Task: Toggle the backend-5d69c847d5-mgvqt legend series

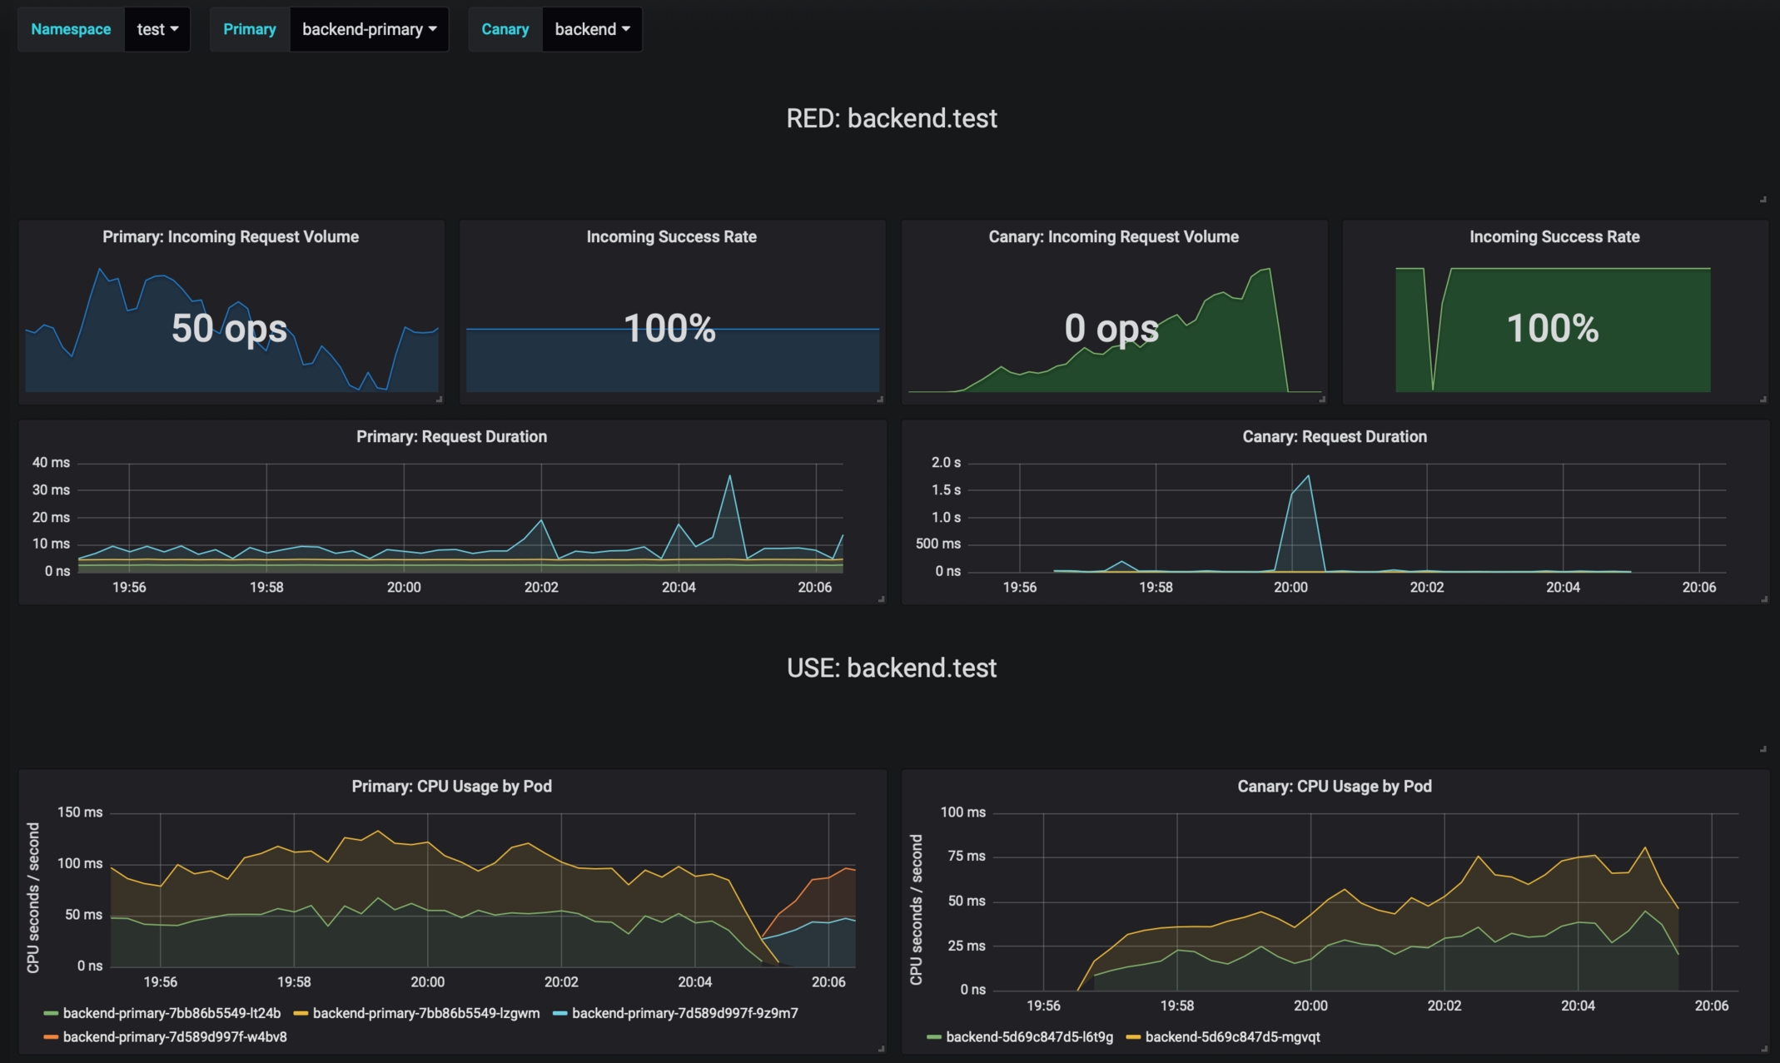Action: [x=1232, y=1037]
